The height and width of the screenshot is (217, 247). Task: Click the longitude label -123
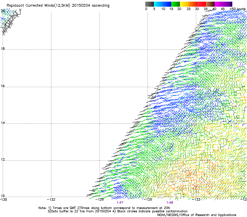[196, 200]
